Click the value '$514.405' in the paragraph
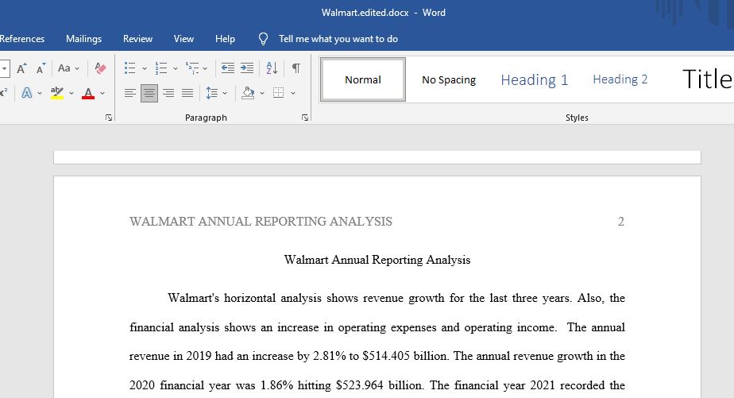The image size is (734, 398). 386,356
